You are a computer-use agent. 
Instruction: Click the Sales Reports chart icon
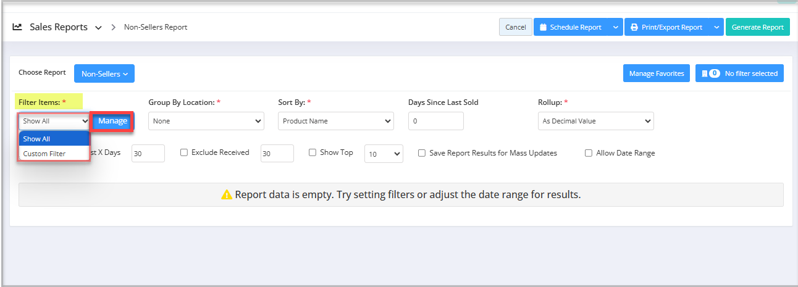tap(17, 27)
